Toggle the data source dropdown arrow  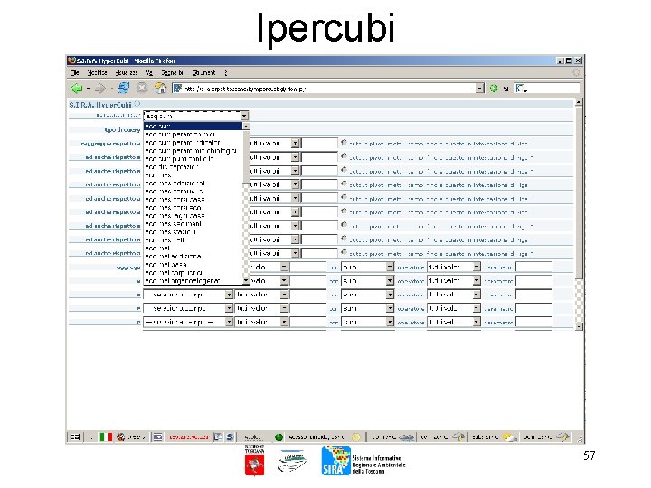[244, 116]
